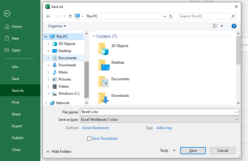
Task: Expand the Network tree node
Action: click(x=46, y=103)
